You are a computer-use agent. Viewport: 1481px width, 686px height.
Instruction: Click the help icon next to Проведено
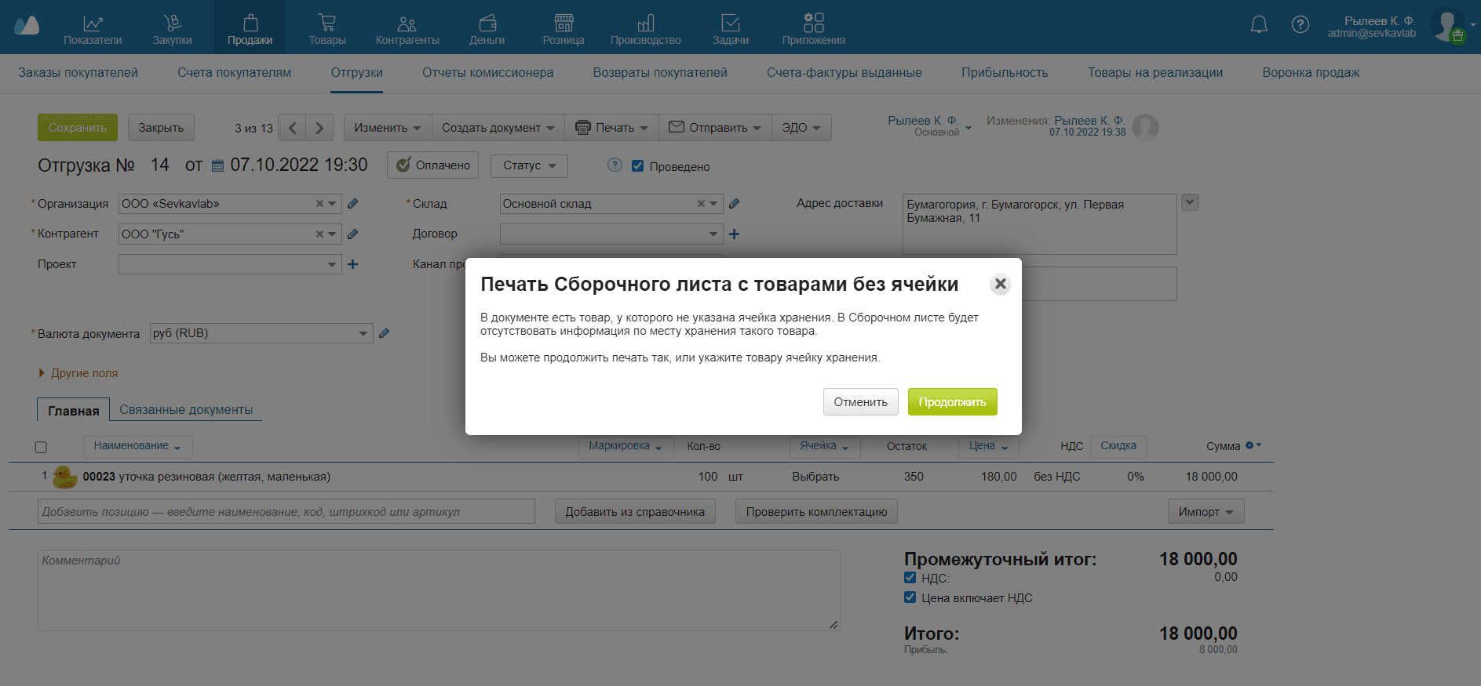[615, 165]
